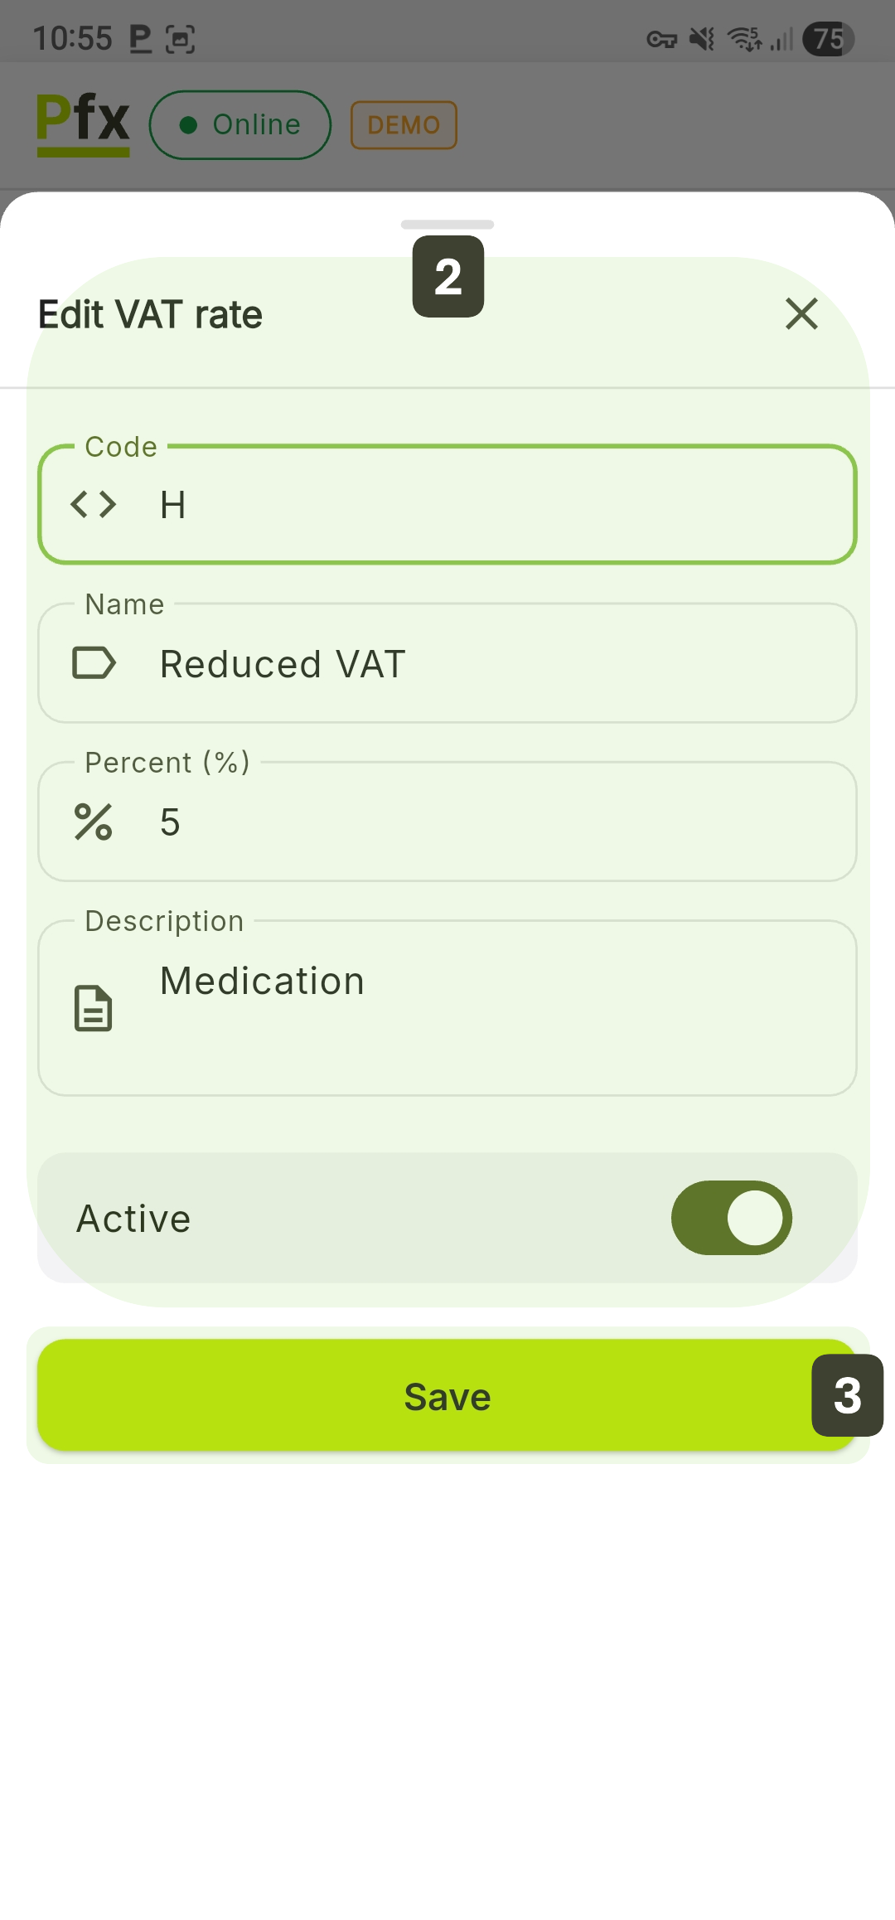895x1920 pixels.
Task: Save the VAT rate changes
Action: click(x=447, y=1396)
